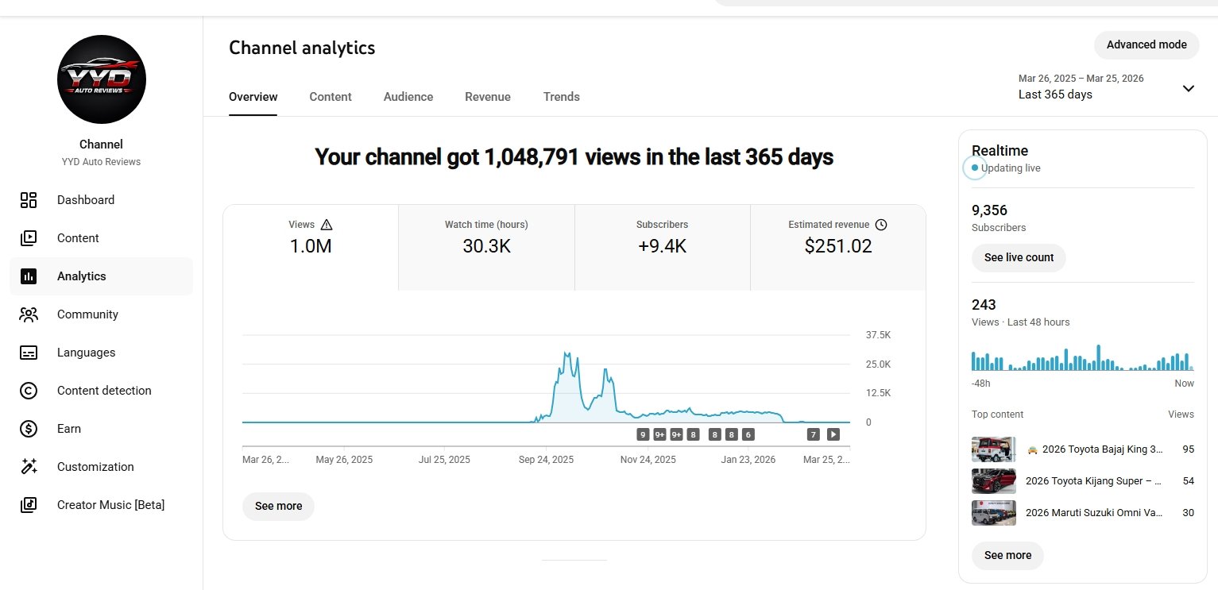Click the Content detection copyright icon
This screenshot has width=1218, height=590.
click(x=29, y=391)
